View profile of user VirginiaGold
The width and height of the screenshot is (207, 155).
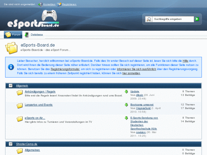[144, 108]
